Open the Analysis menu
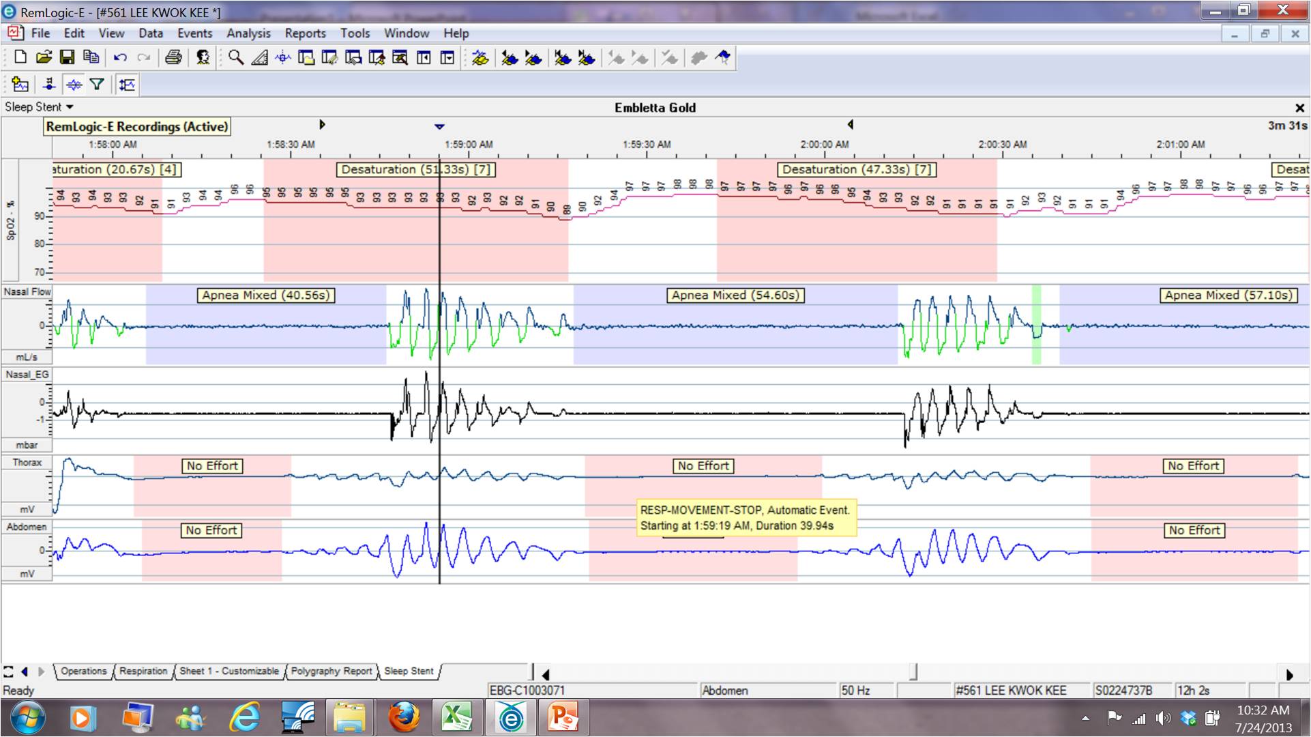 click(248, 33)
